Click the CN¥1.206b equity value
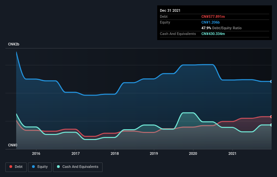 211,22
